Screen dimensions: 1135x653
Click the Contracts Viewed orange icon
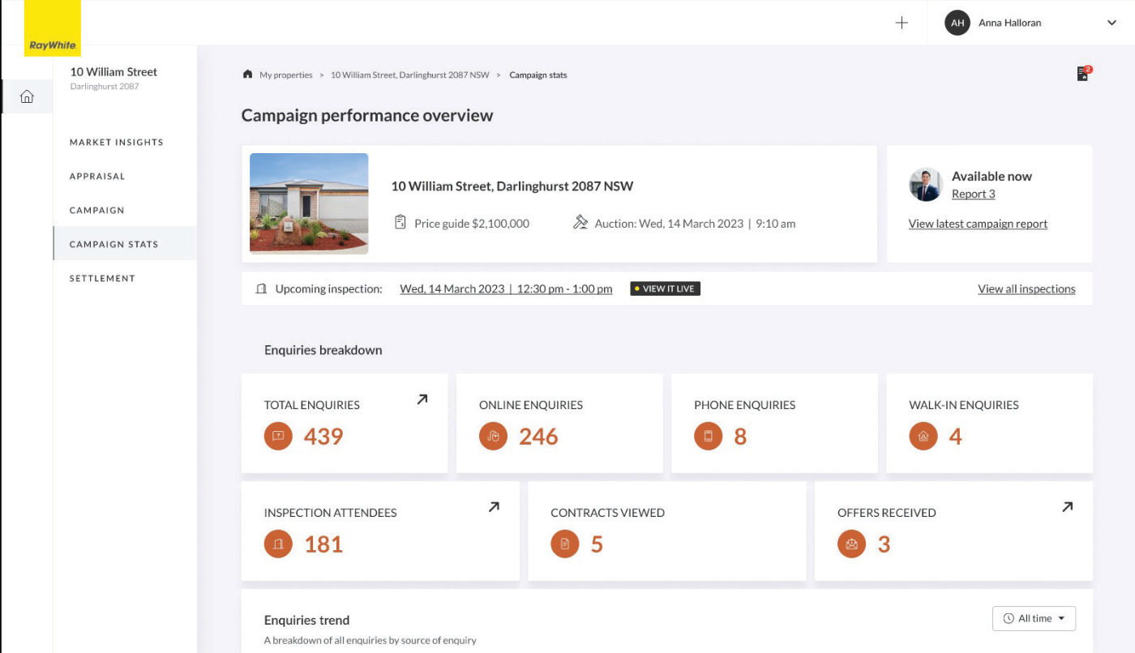[565, 544]
